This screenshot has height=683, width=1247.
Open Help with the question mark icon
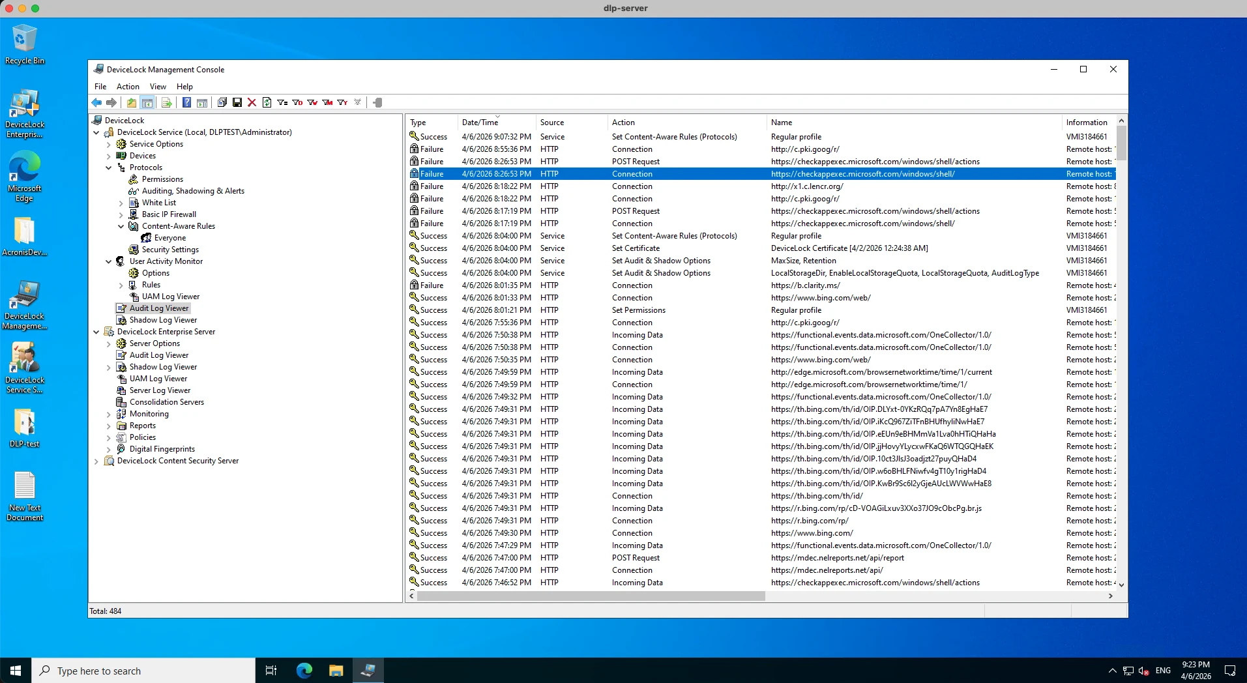[x=186, y=102]
